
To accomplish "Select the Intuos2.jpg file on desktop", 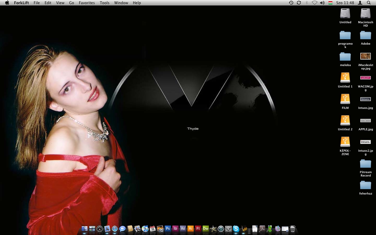I will click(366, 142).
